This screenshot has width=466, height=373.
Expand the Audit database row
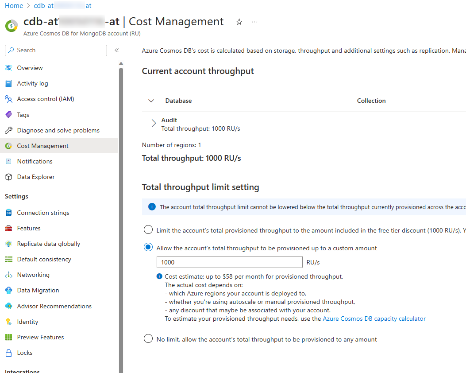(x=154, y=123)
